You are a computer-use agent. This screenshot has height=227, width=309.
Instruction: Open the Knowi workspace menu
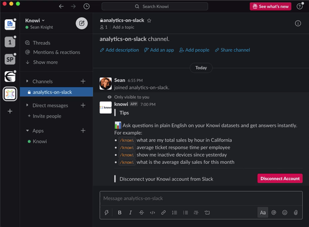[x=35, y=20]
